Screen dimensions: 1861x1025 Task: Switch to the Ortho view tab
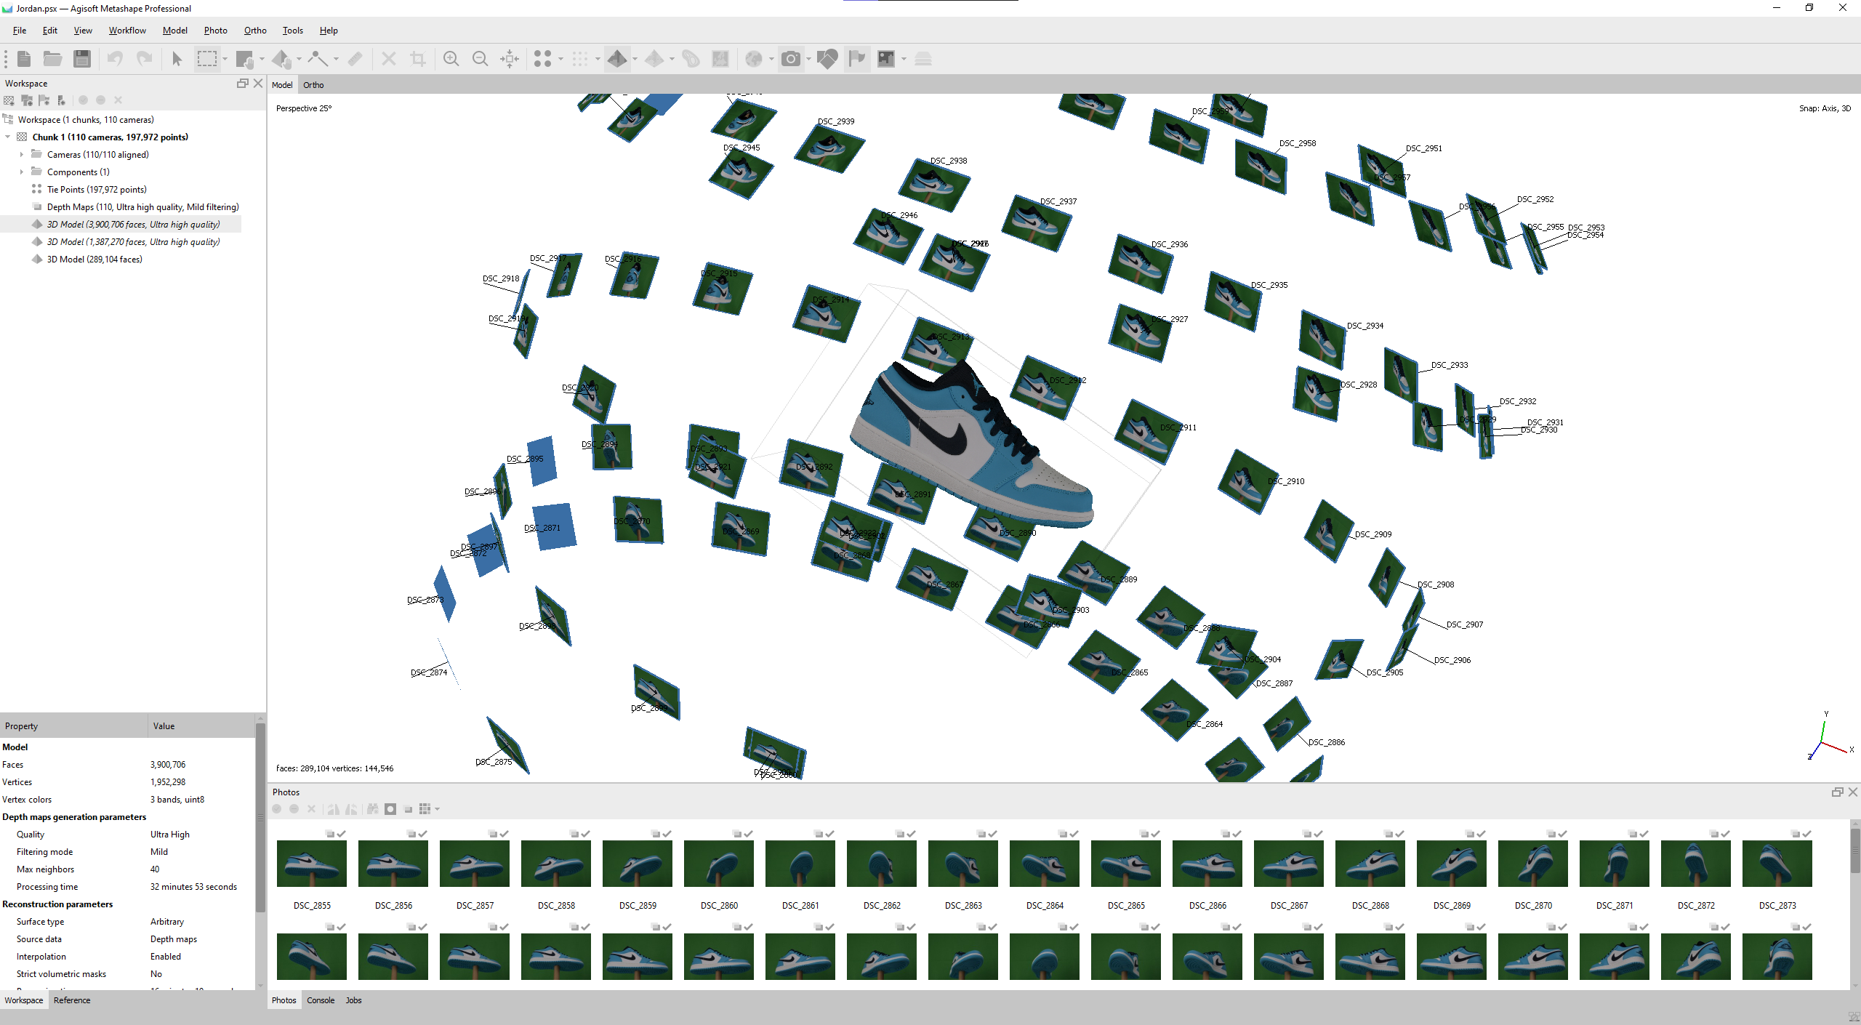313,85
